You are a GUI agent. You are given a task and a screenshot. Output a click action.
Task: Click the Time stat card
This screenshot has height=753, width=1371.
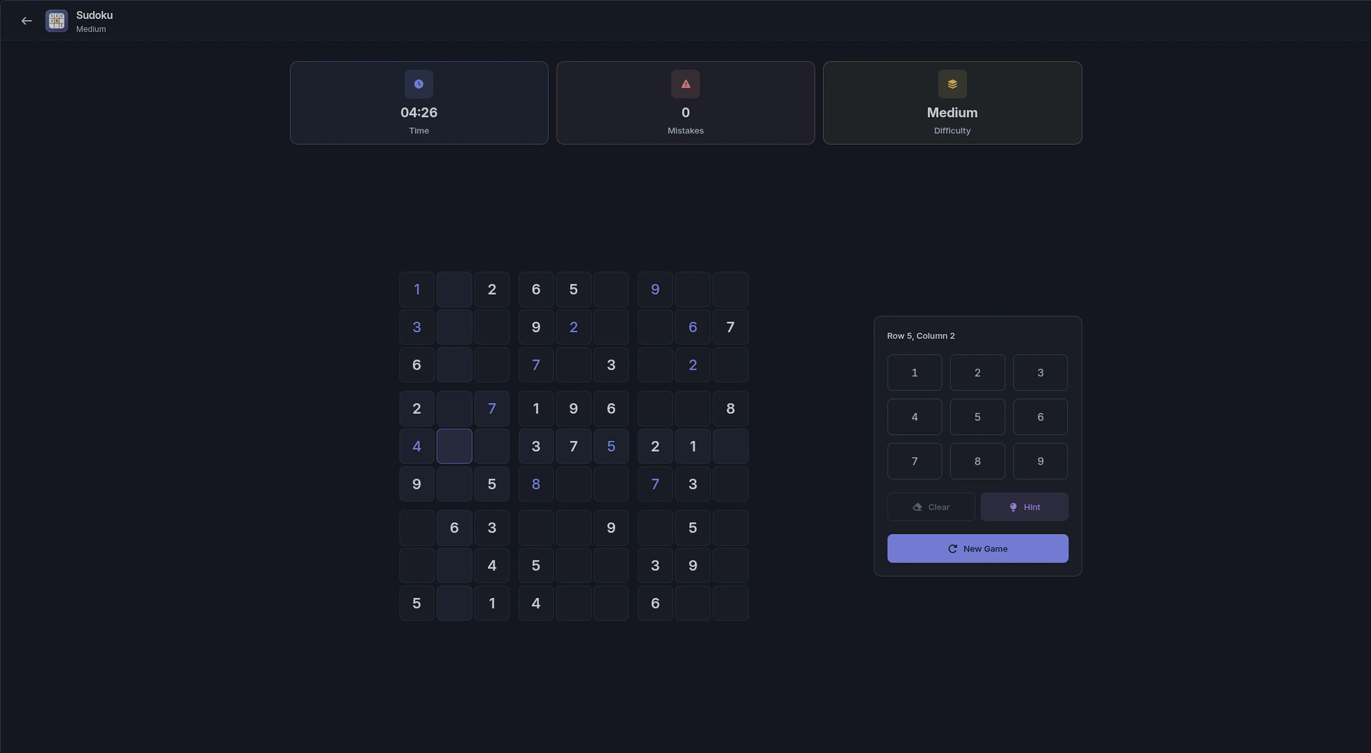tap(419, 103)
